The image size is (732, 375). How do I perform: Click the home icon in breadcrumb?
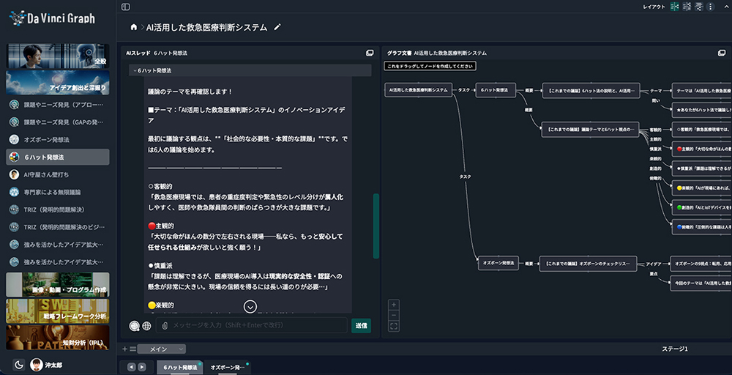pyautogui.click(x=133, y=27)
